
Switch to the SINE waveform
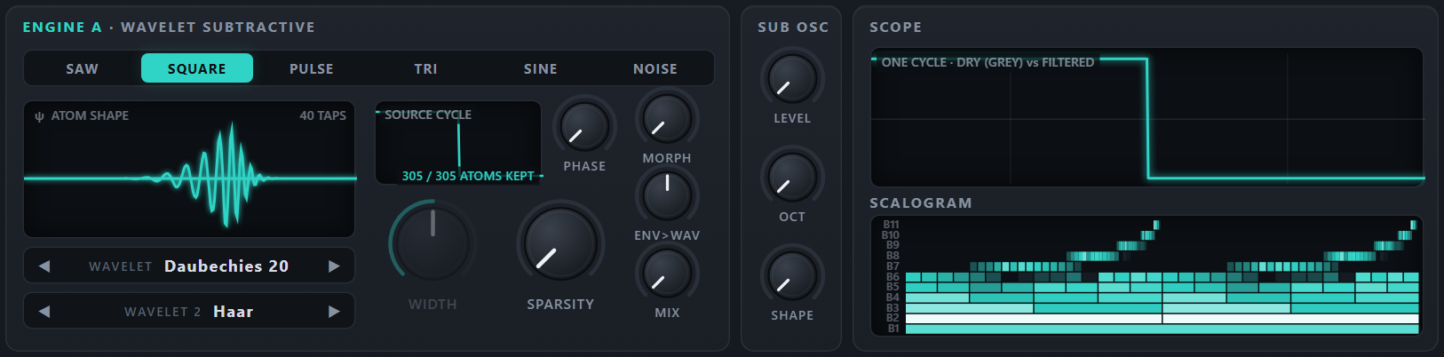click(541, 68)
